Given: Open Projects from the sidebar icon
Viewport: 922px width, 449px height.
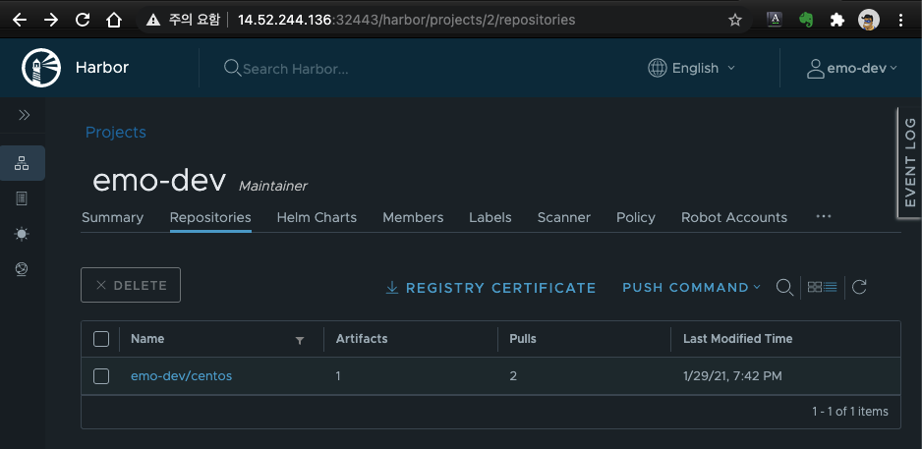Looking at the screenshot, I should pyautogui.click(x=22, y=163).
